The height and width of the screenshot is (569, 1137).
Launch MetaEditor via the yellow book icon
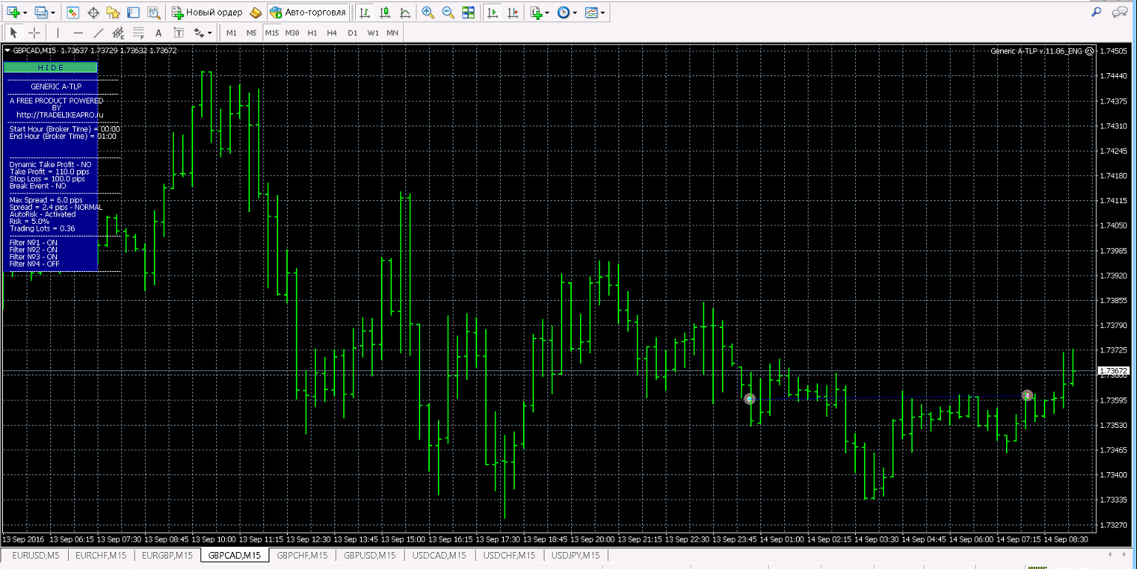[x=255, y=13]
